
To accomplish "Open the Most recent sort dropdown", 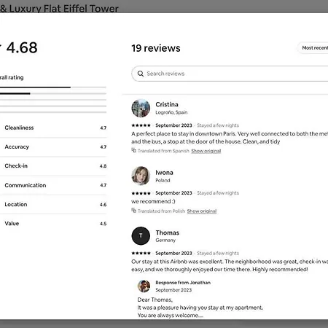I will tap(313, 48).
